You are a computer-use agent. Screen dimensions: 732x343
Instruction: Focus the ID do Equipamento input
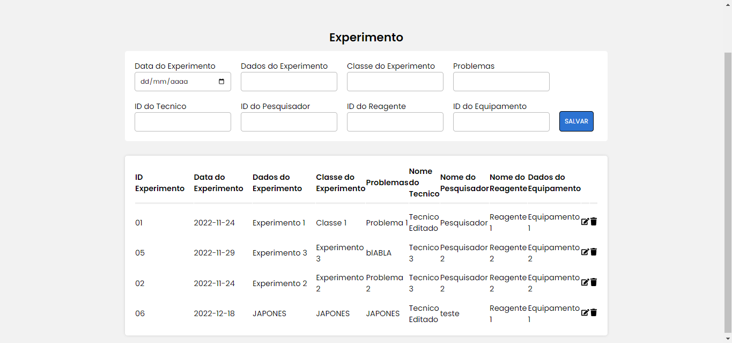tap(501, 121)
